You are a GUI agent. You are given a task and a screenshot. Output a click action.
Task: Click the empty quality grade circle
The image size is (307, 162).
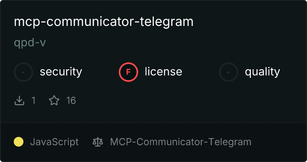(x=229, y=72)
